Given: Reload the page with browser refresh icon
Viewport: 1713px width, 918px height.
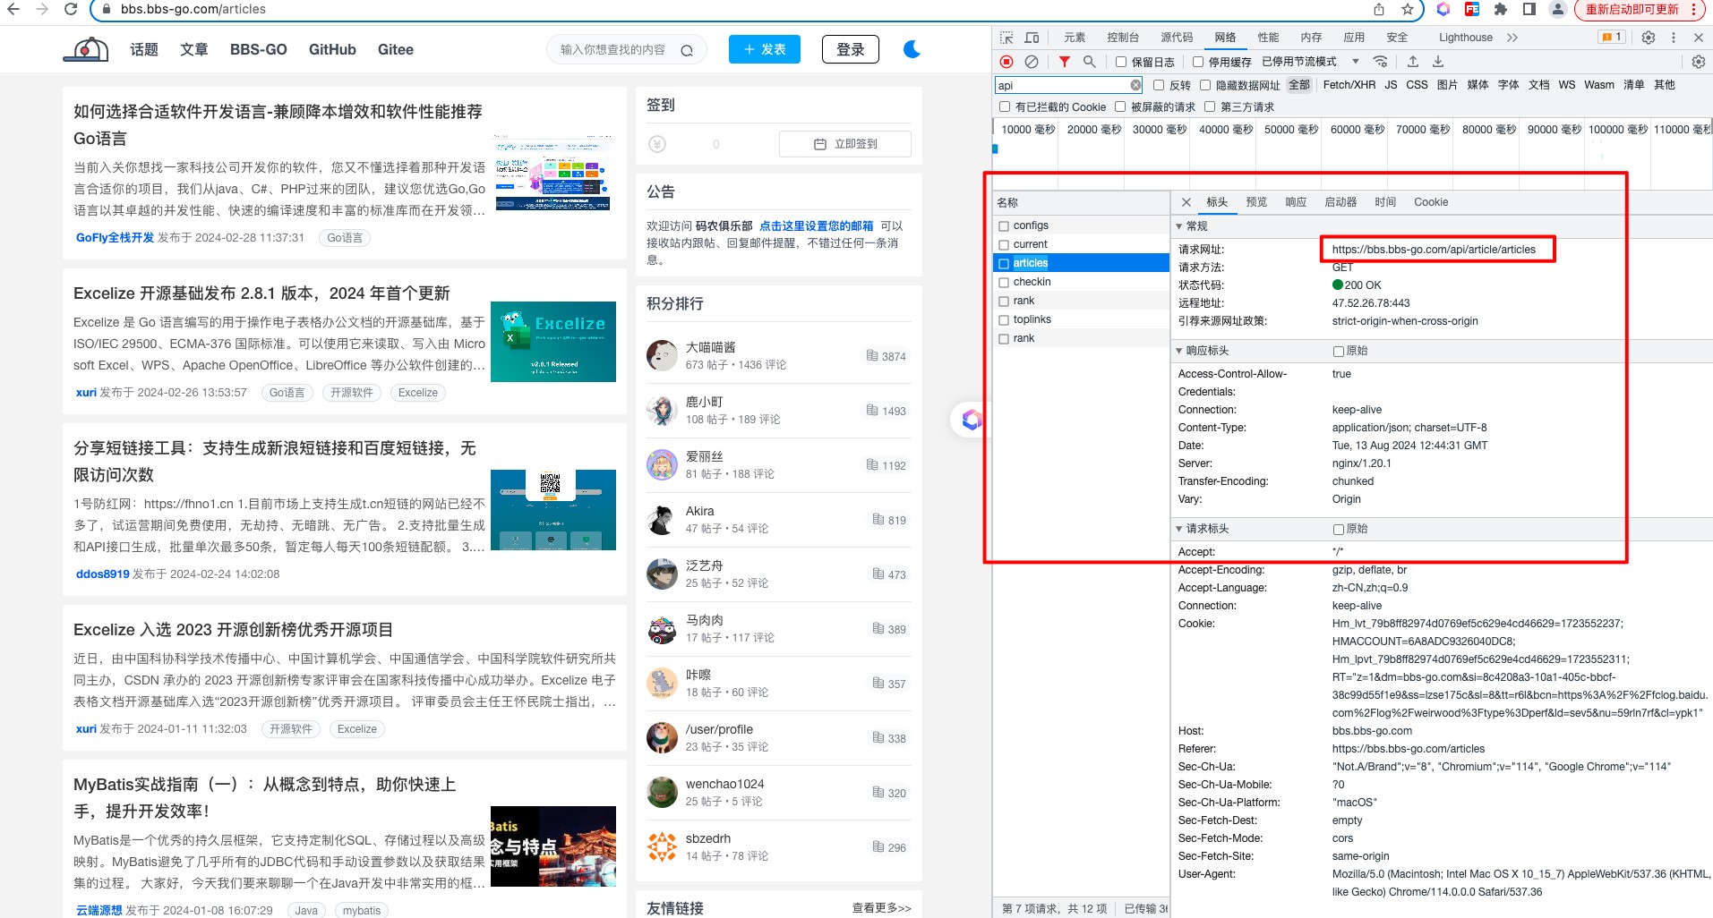Looking at the screenshot, I should click(71, 9).
